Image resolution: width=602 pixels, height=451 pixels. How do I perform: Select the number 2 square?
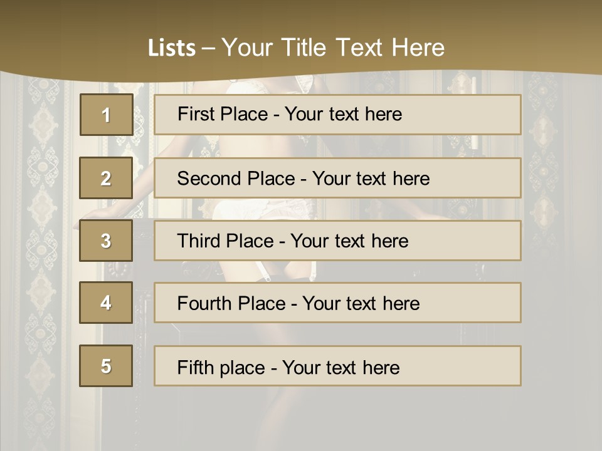point(106,178)
